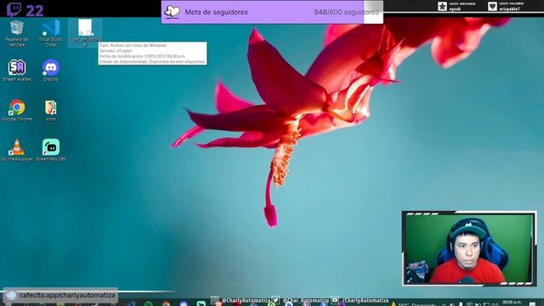Click the file tooltip showing Tamaño 24 bytes

pos(153,54)
